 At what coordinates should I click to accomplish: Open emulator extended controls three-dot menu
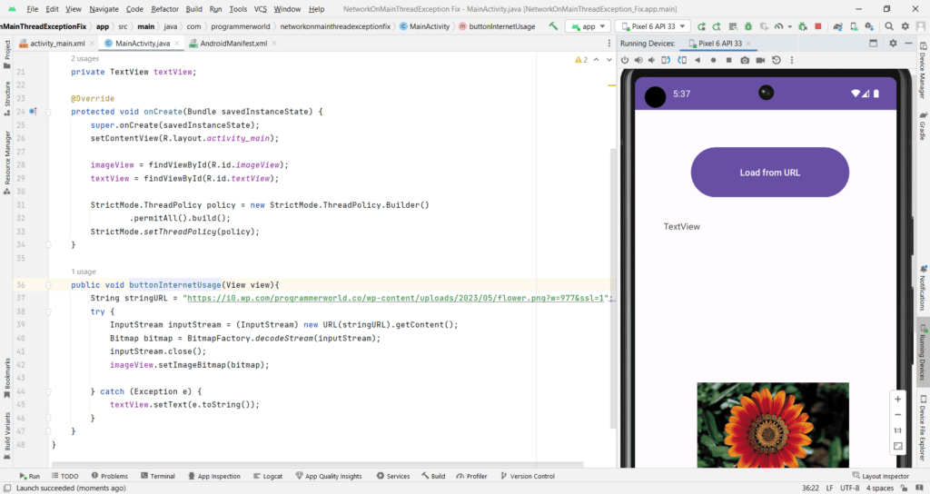coord(792,60)
